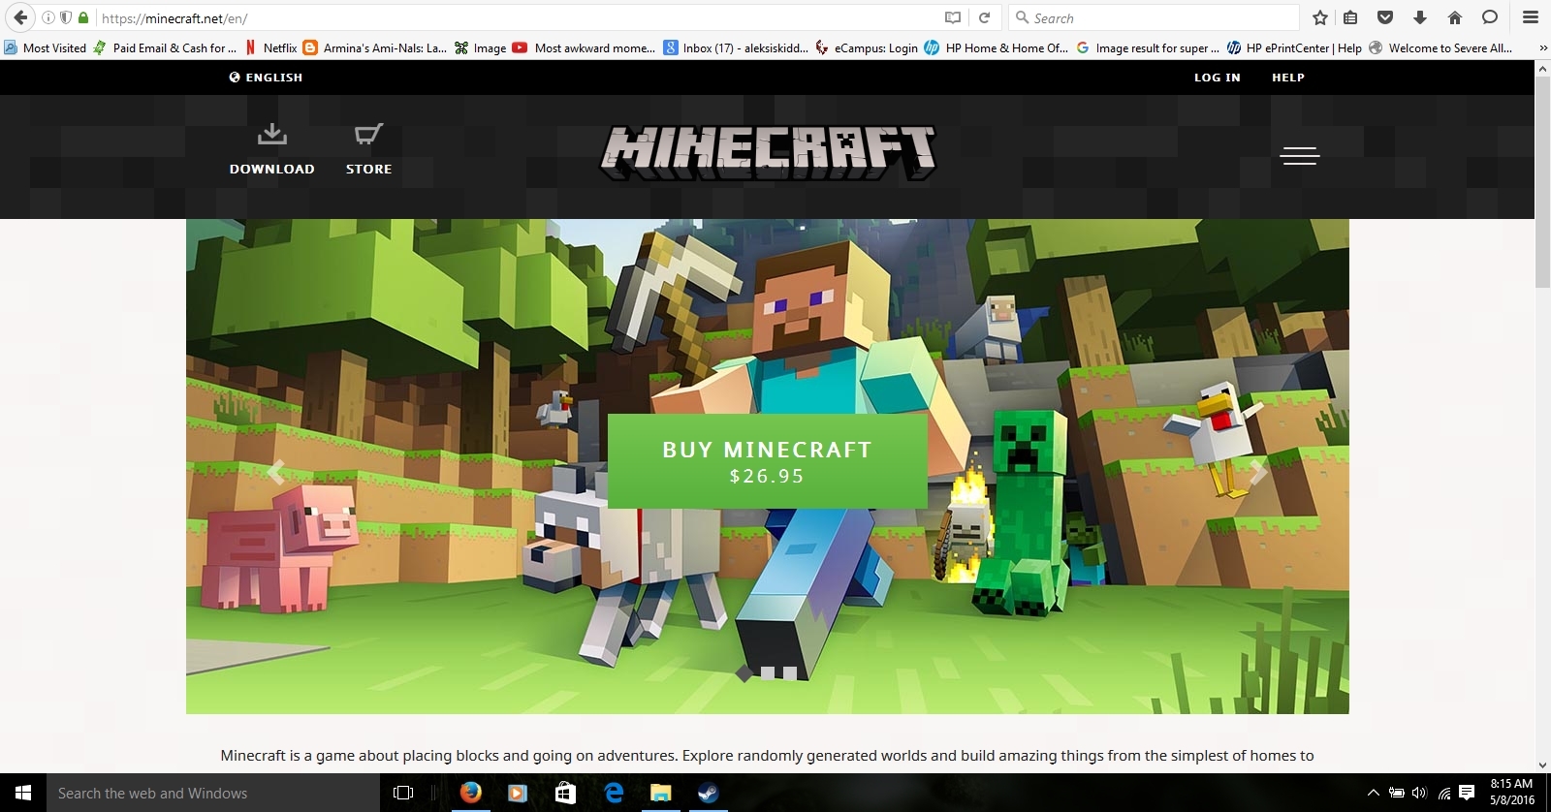View connection security via green padlock
Viewport: 1551px width, 812px height.
click(83, 17)
